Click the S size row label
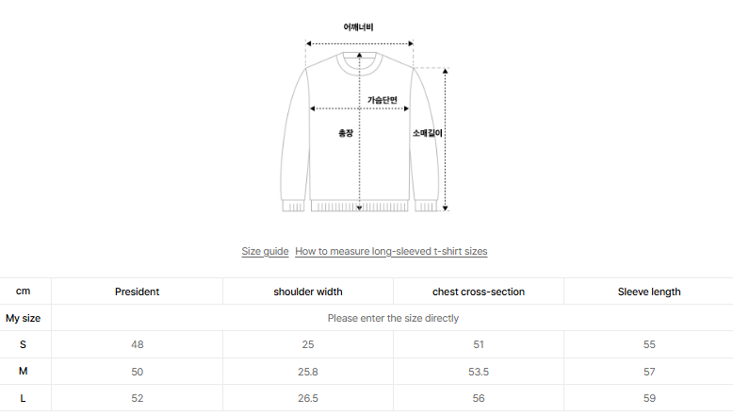Image resolution: width=733 pixels, height=416 pixels. [24, 344]
